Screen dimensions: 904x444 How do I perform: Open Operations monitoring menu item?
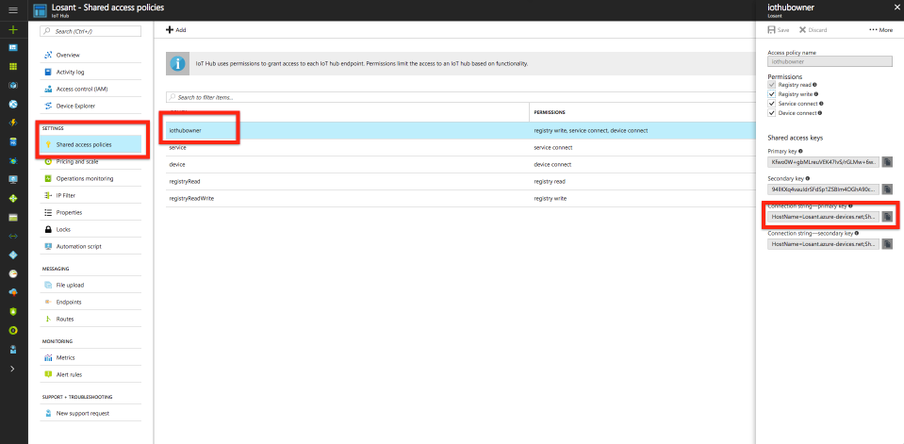coord(84,178)
